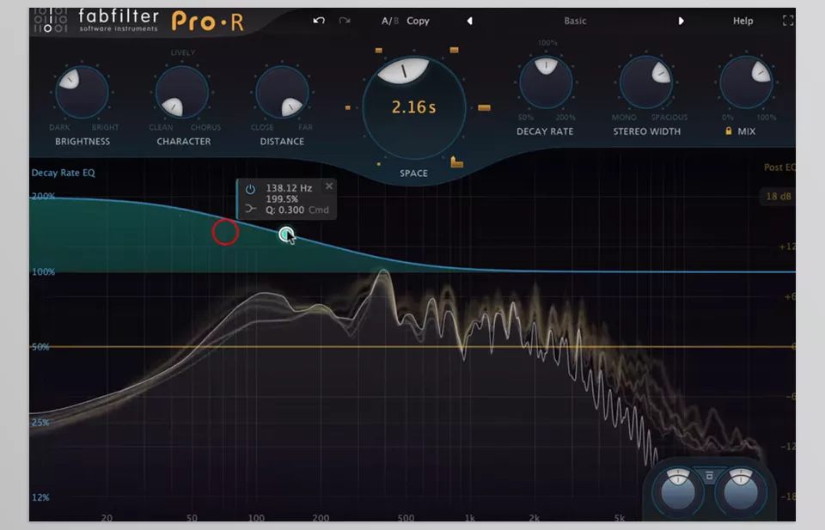Click the 138.12 Hz frequency value
This screenshot has height=530, width=825.
point(289,188)
